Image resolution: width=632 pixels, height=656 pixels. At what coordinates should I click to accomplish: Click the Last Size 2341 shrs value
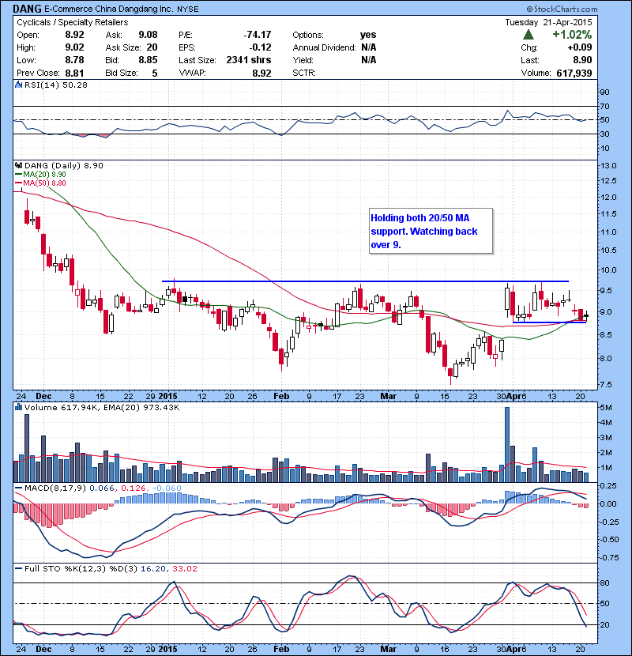coord(249,60)
